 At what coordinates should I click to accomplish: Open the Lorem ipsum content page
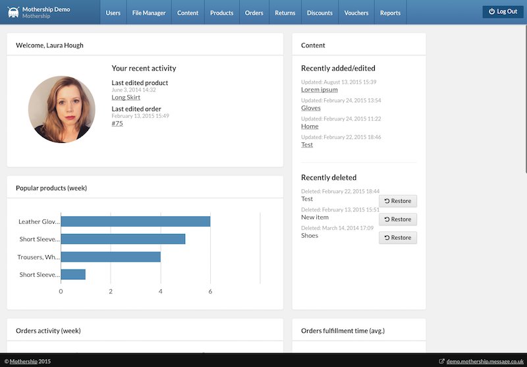pyautogui.click(x=319, y=90)
